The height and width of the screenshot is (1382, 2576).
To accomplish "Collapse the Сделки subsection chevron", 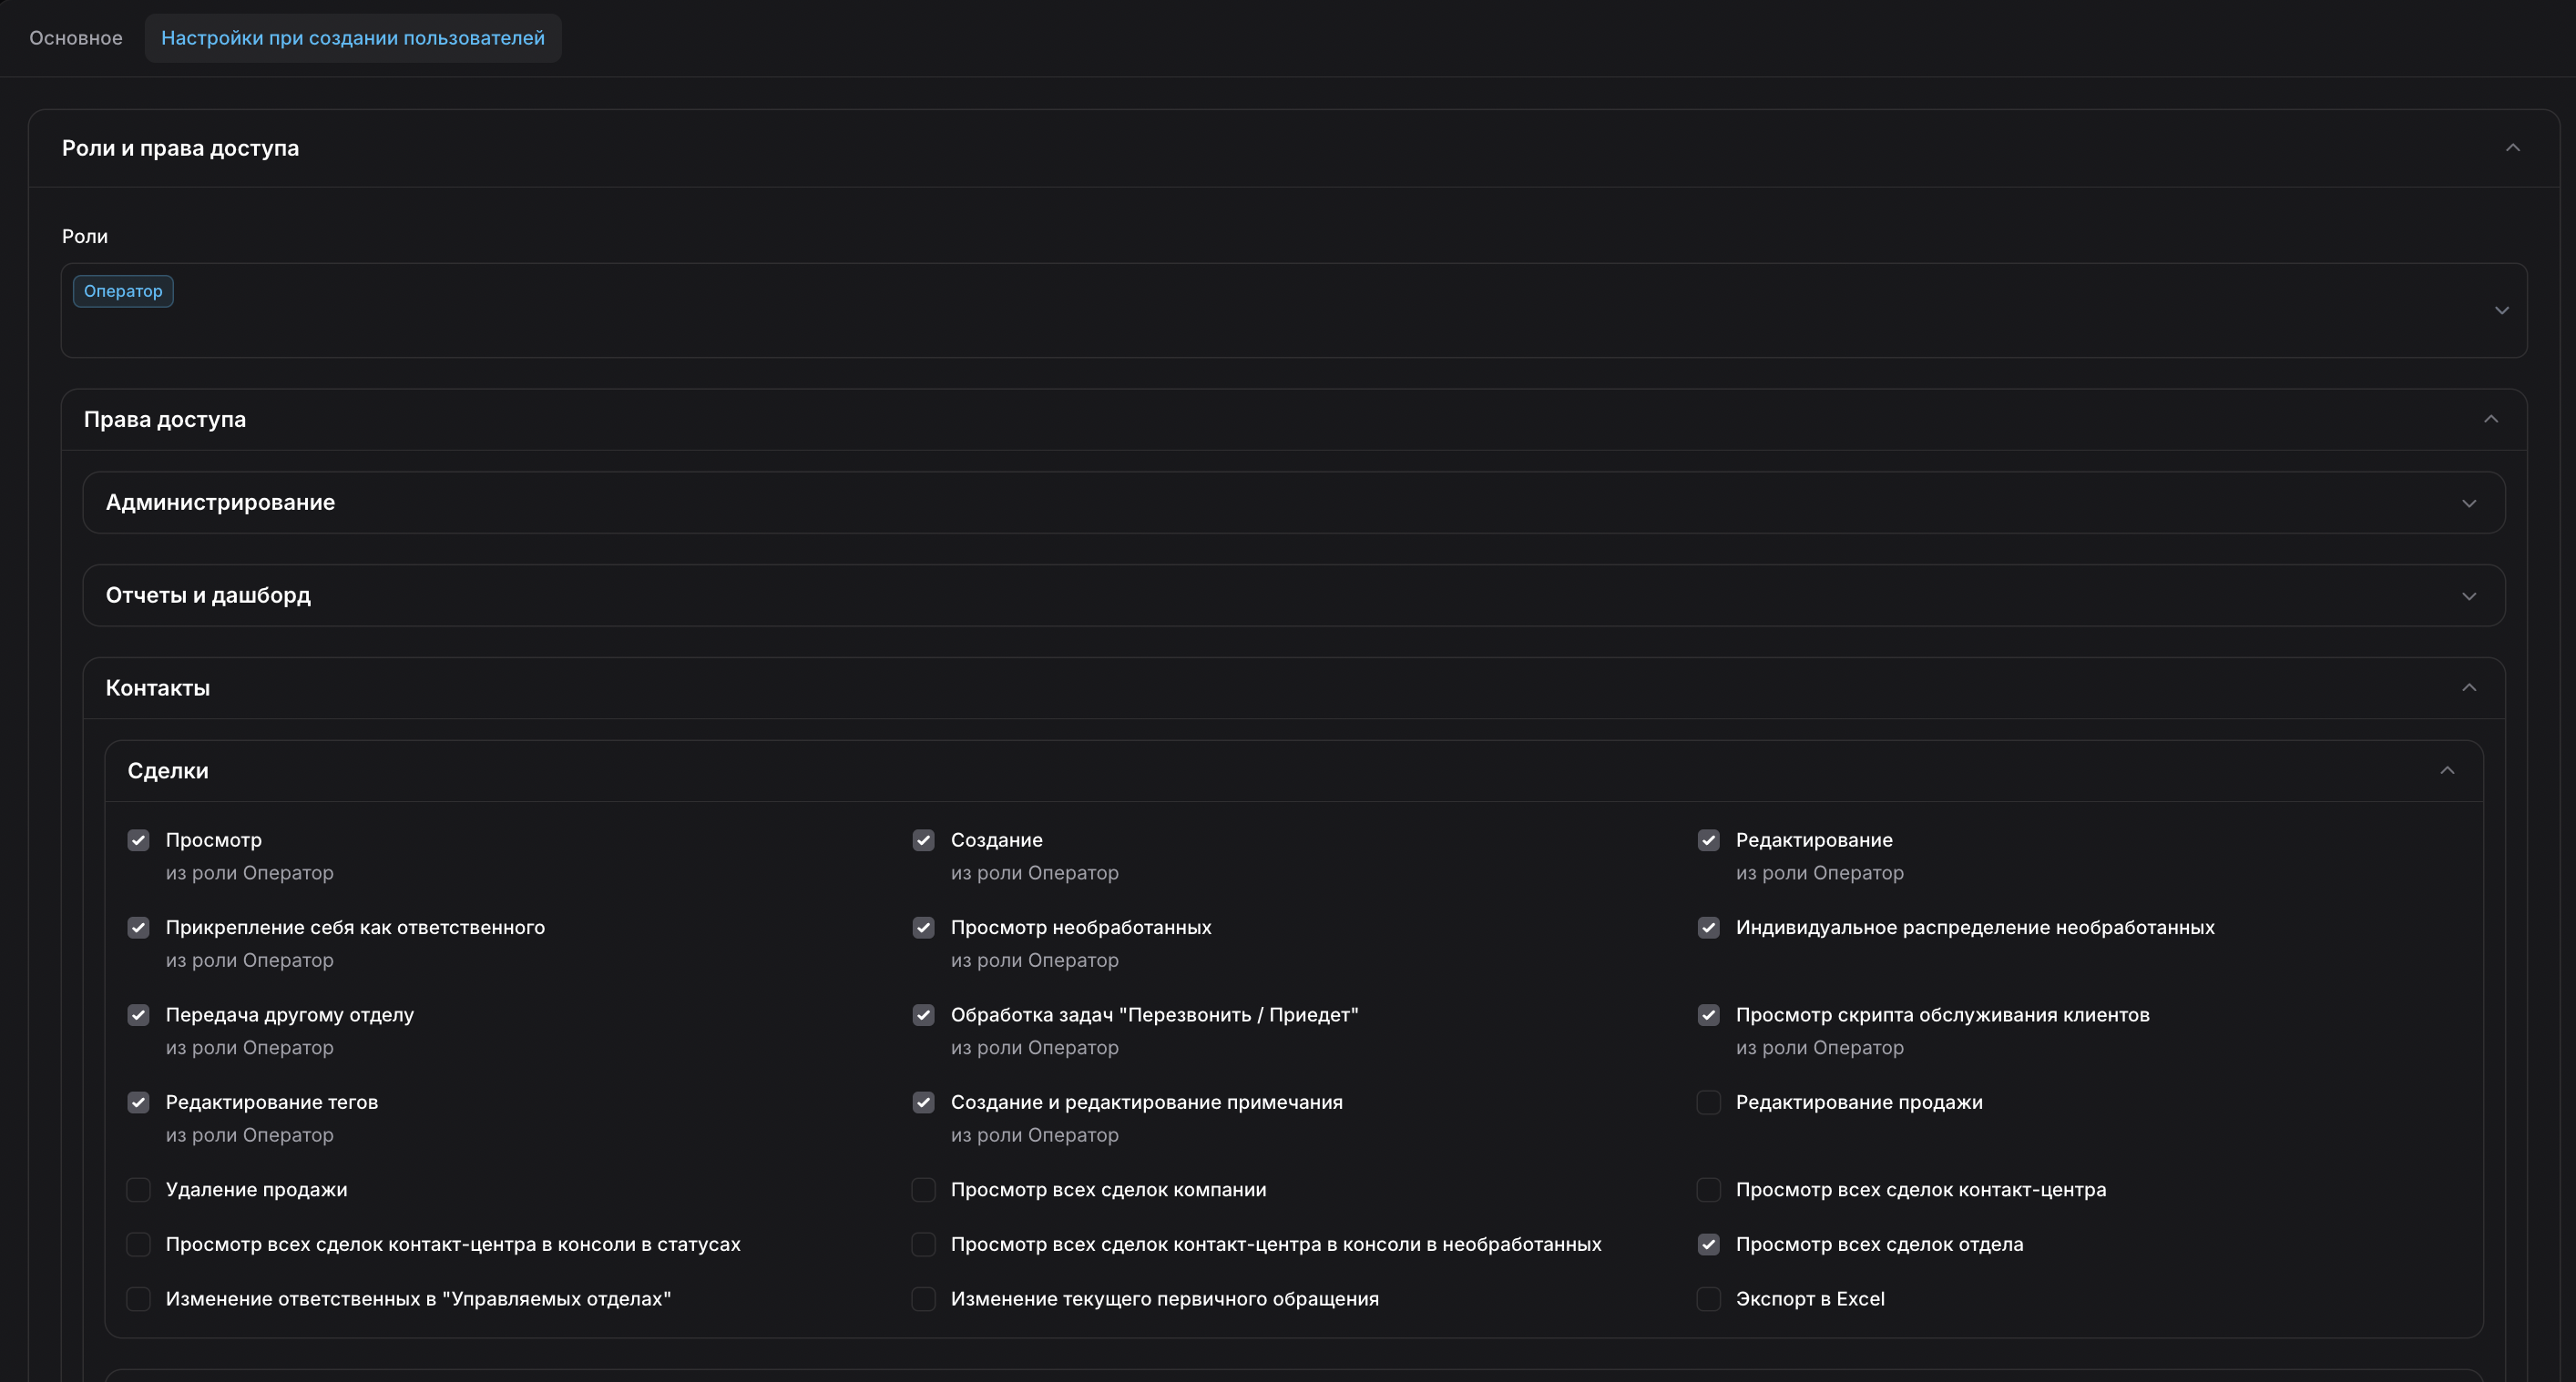I will [x=2446, y=770].
